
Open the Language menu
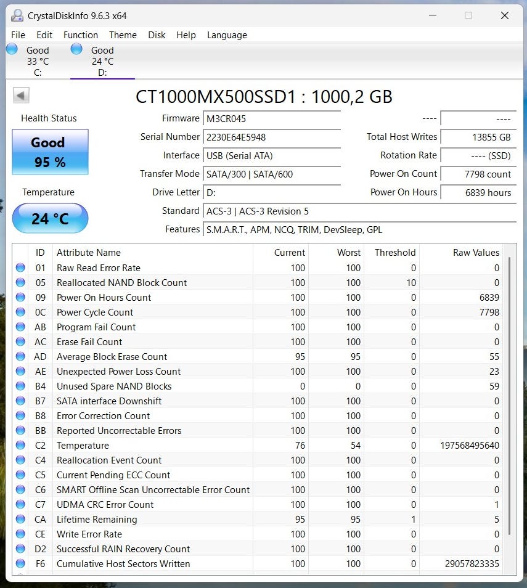tap(227, 35)
